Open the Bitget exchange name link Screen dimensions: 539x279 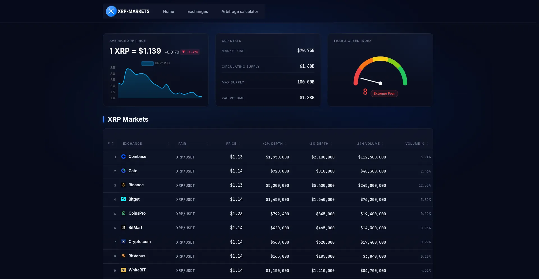click(x=134, y=199)
